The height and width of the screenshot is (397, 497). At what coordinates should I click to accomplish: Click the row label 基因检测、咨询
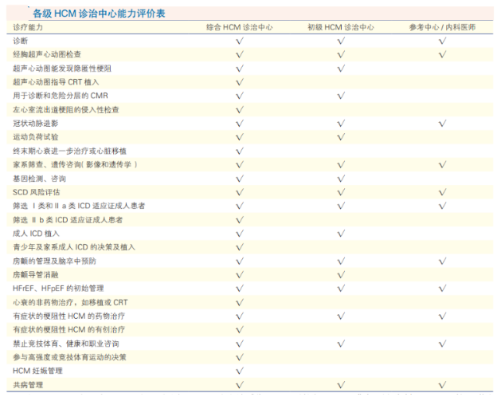[x=39, y=179]
